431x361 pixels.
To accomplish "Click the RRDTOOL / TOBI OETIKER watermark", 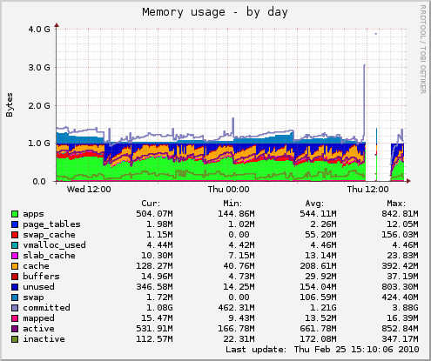I will point(423,49).
